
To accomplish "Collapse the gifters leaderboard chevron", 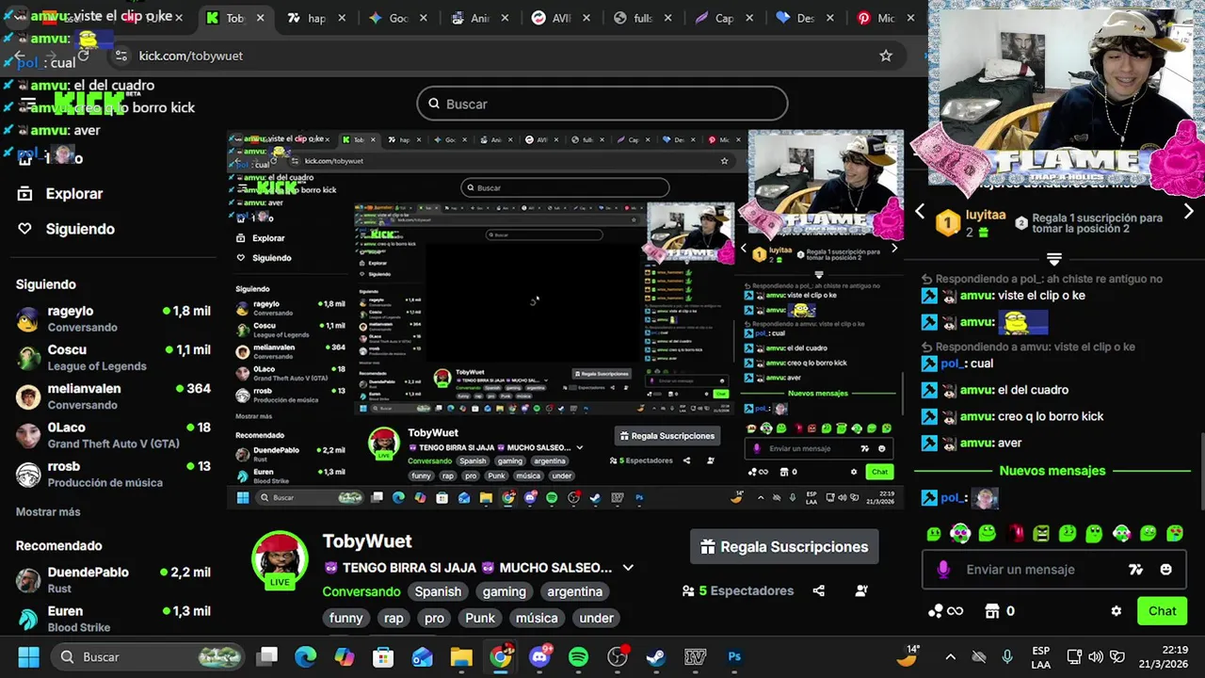I will tap(1054, 258).
